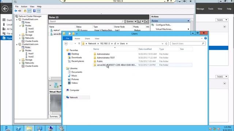The image size is (234, 131).
Task: Expand Networks under ClusterB.test.com
Action: (x=20, y=38)
